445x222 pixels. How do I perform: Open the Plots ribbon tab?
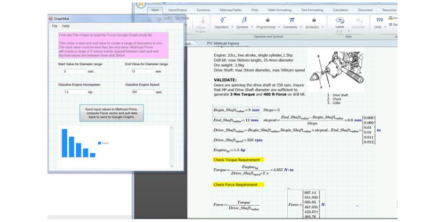255,10
